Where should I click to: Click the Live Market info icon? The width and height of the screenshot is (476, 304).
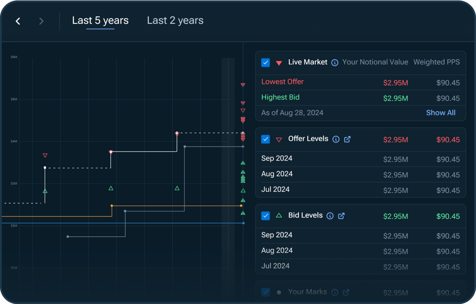tap(335, 63)
